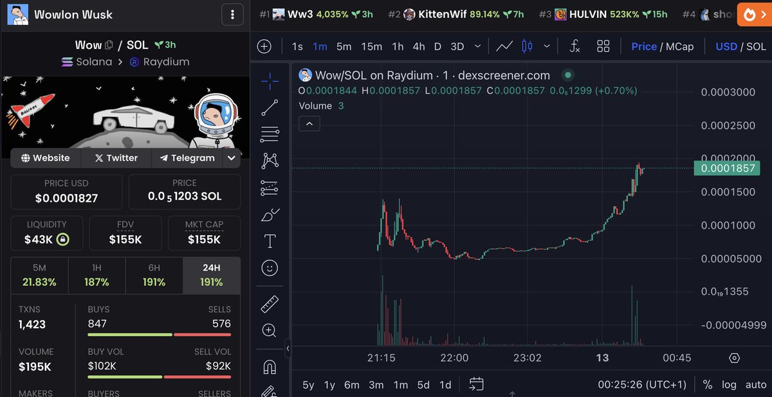Open the layout grid selector

click(x=603, y=46)
